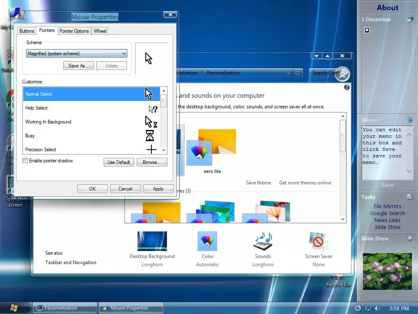Click the Apply button

pos(158,189)
